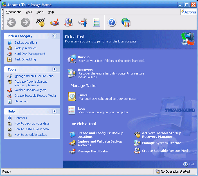Open How to schedule backup topic
Screen dimensions: 198x176
tap(31, 135)
